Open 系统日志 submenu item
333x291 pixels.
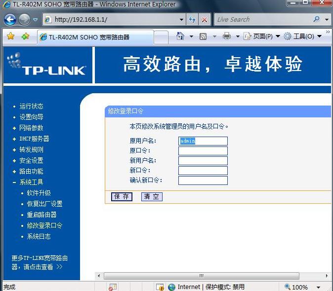click(x=39, y=236)
